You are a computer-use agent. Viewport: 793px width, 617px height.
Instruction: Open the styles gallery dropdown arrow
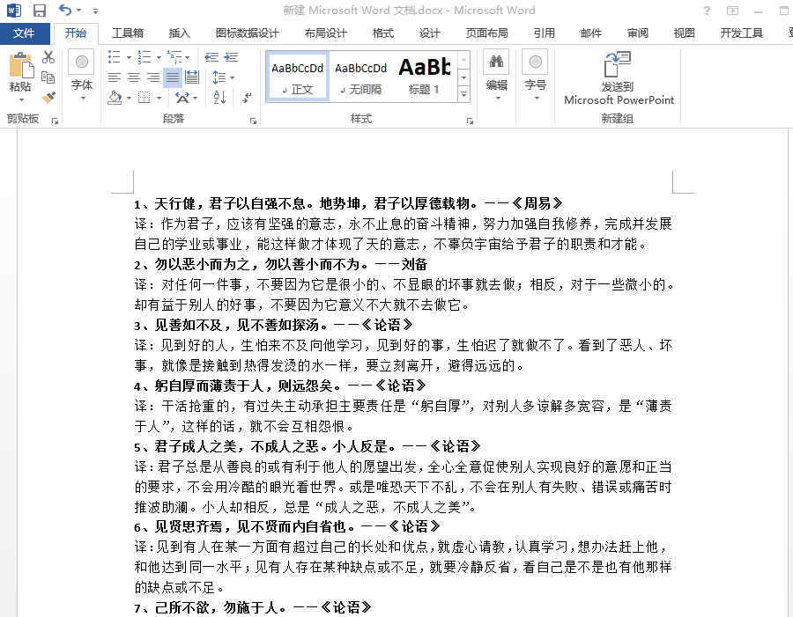463,95
